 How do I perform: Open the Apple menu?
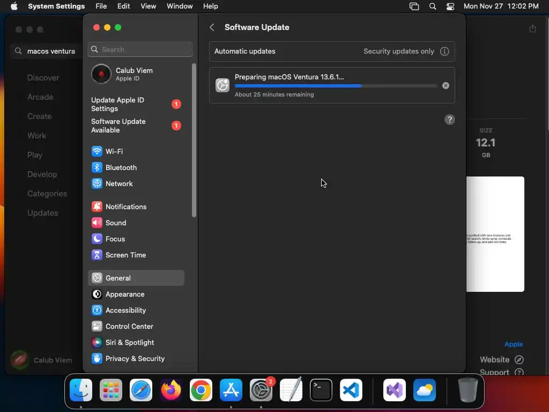click(x=14, y=6)
